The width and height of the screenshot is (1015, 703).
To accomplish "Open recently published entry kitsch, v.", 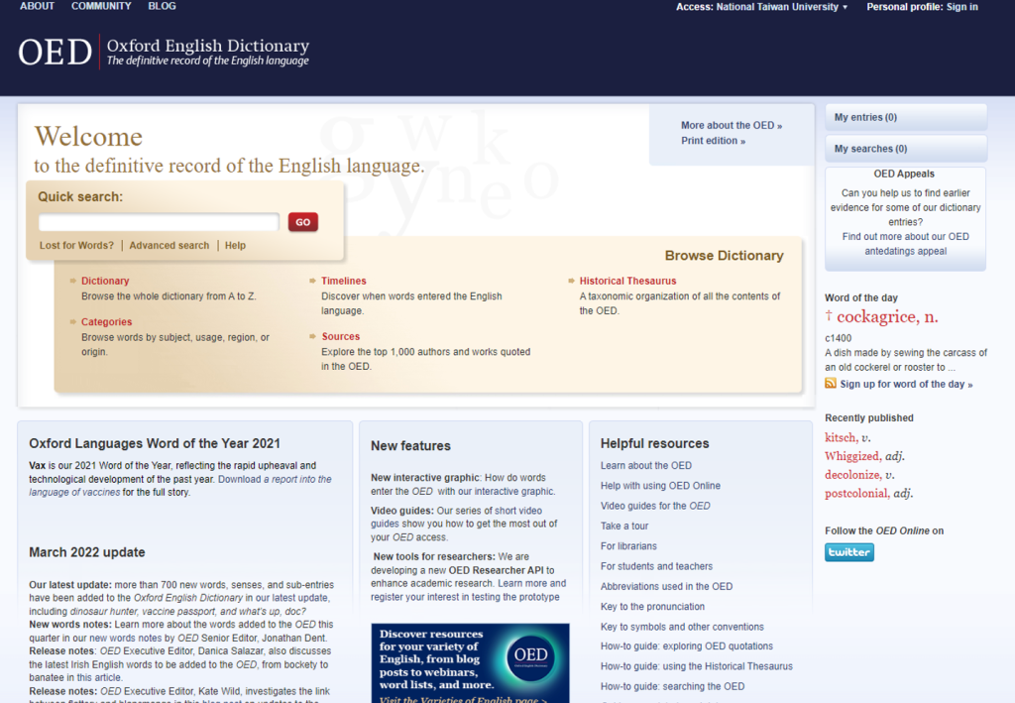I will pyautogui.click(x=848, y=437).
